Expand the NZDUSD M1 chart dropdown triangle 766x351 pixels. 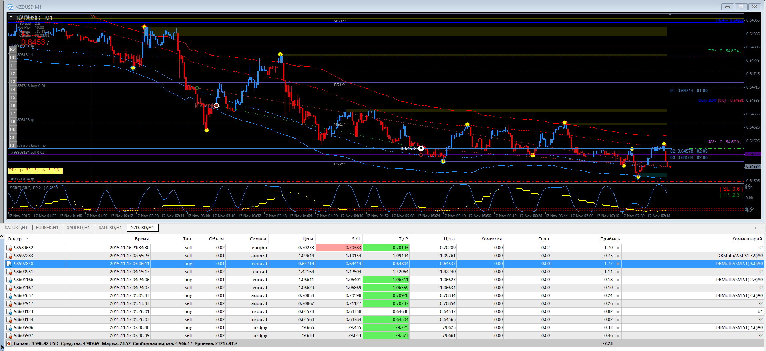tap(11, 17)
